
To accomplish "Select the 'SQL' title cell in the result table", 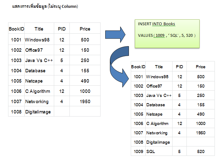I will [150, 151].
